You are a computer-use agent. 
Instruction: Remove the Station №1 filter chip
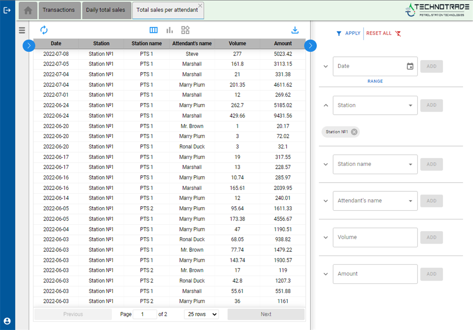pos(354,132)
